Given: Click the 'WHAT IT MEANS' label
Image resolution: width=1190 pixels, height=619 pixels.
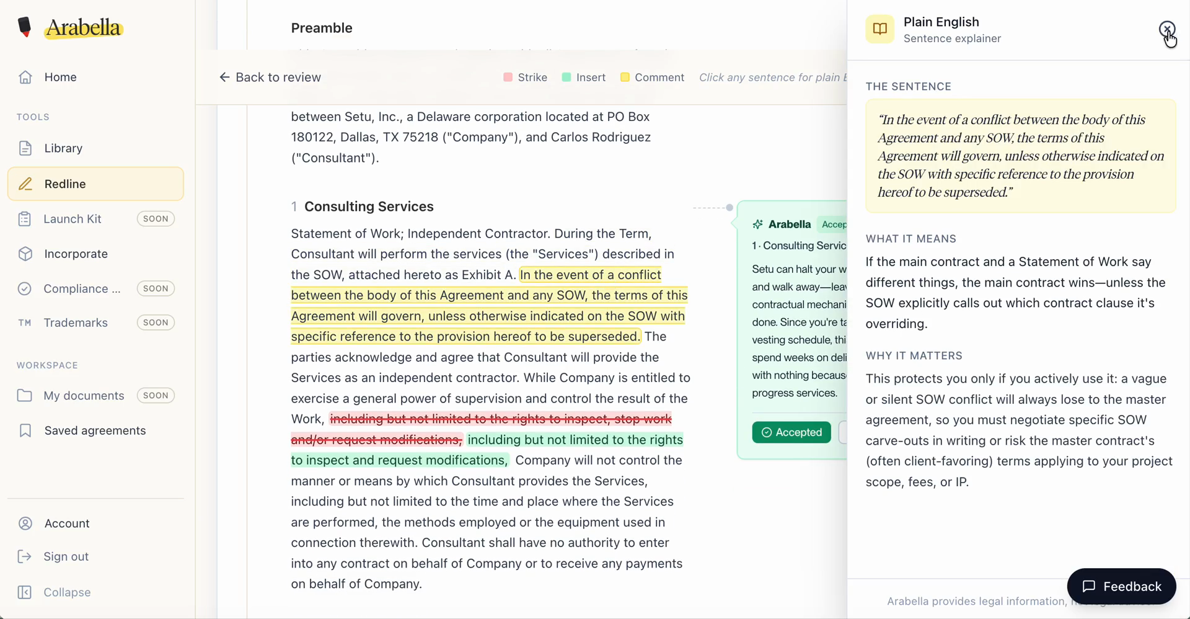Looking at the screenshot, I should [x=910, y=239].
